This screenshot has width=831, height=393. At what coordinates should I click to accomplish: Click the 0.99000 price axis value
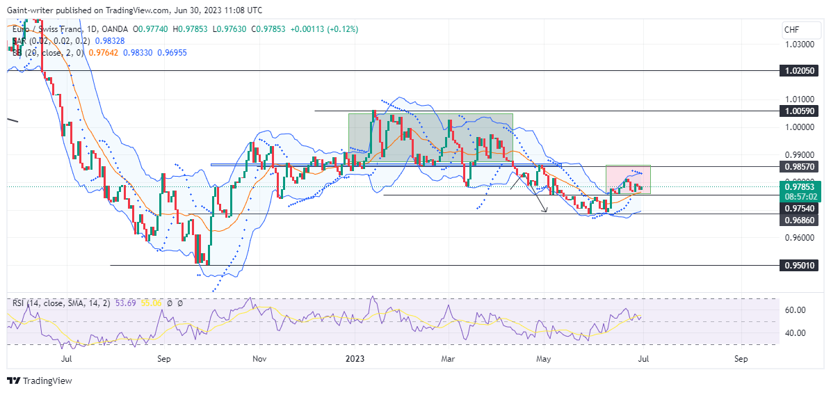798,154
